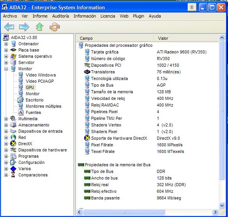Click the Placa base motherboard icon
This screenshot has height=217, width=228.
(x=13, y=50)
